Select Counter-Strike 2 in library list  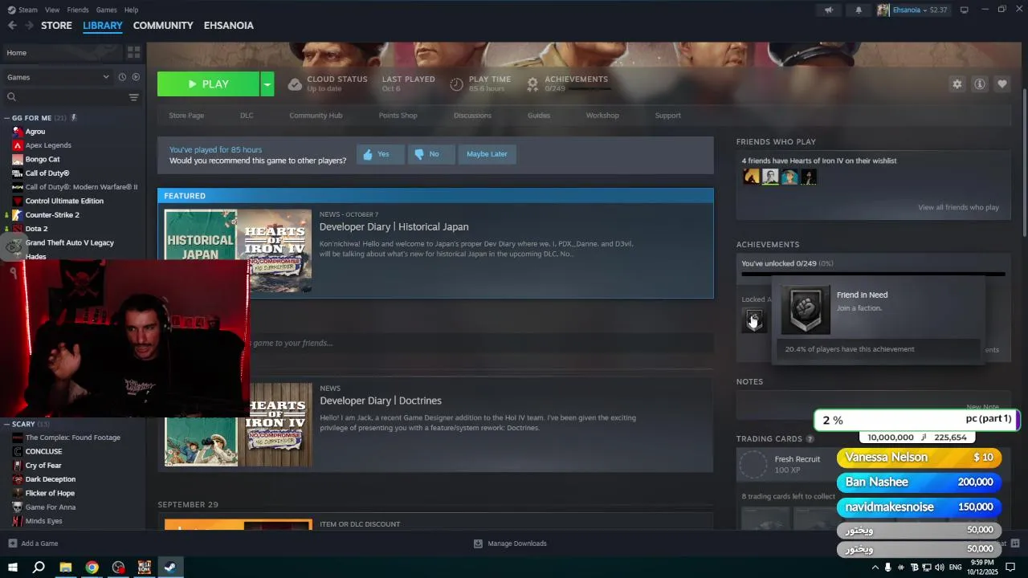tap(52, 215)
